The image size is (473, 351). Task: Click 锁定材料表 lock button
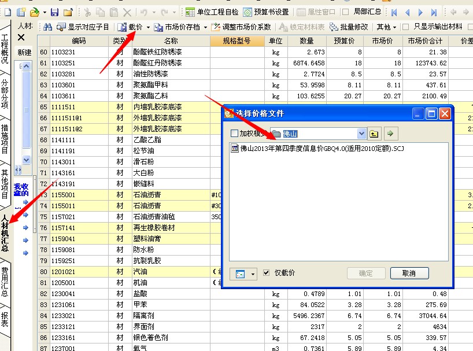coord(302,27)
